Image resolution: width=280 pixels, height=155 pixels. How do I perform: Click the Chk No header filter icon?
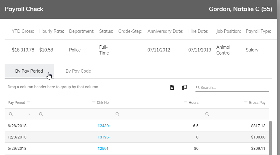tap(93, 102)
